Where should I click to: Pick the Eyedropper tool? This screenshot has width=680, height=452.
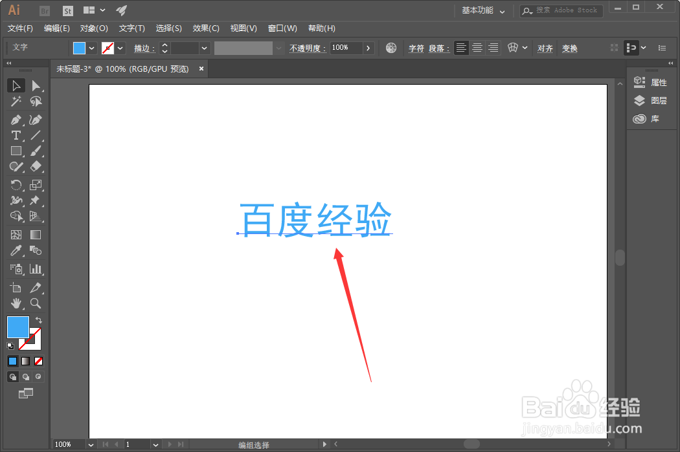tap(16, 251)
